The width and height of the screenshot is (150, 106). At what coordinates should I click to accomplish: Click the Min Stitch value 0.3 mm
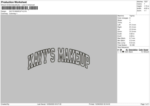click(x=132, y=41)
